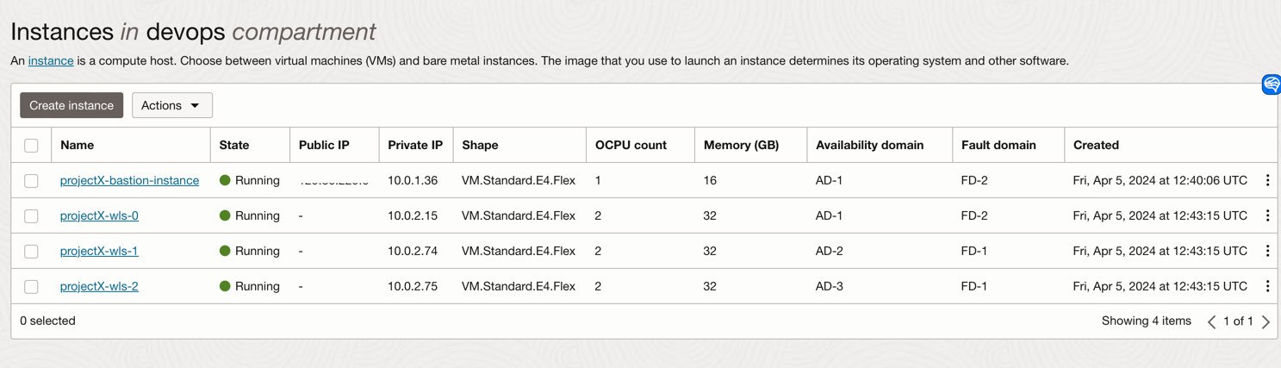
Task: Tick the projectX-wls-2 row checkbox
Action: [31, 286]
